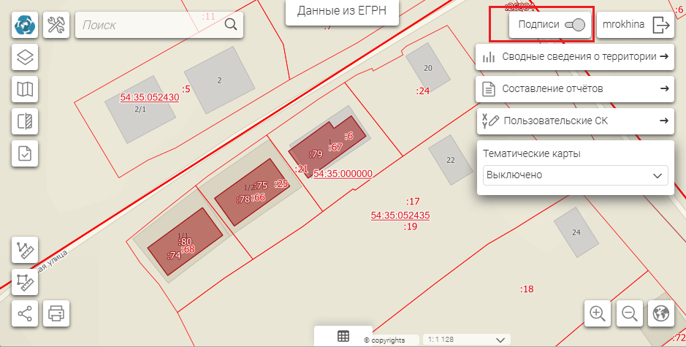Click the Данные из ЕГРН button
The image size is (686, 347).
pos(342,11)
